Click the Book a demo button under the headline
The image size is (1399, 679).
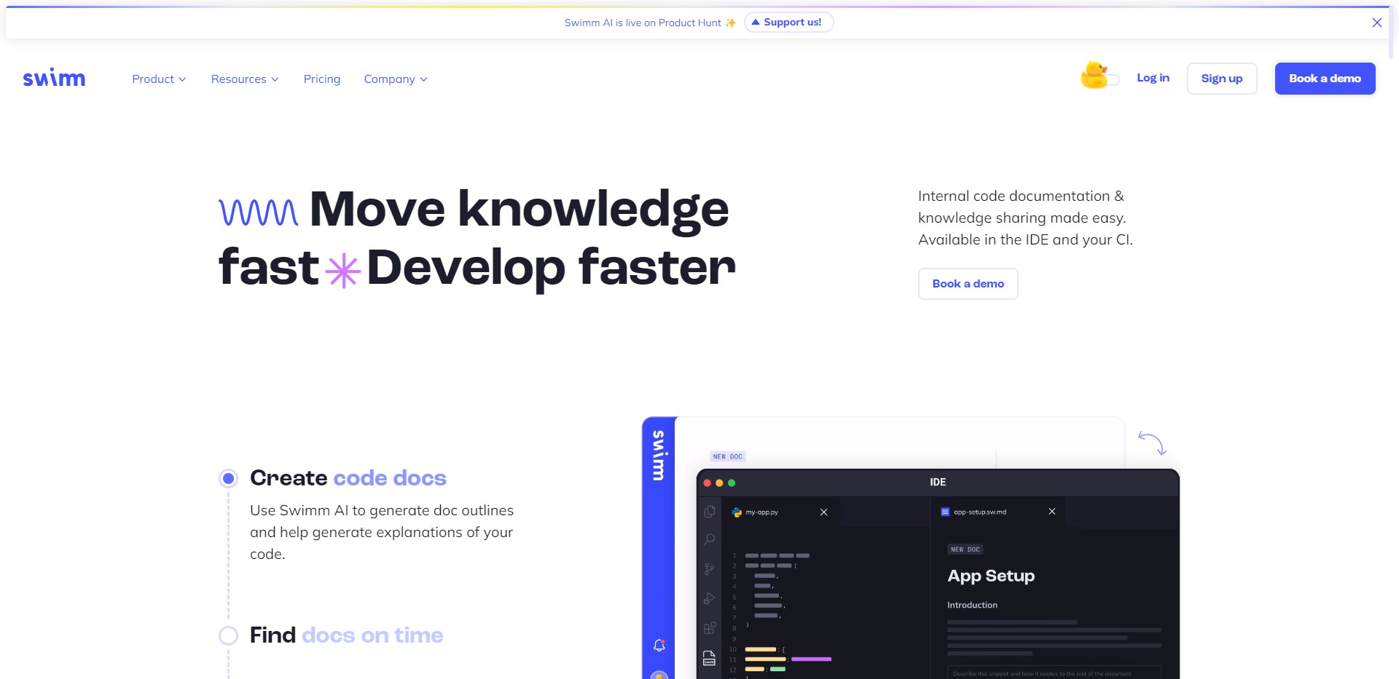click(968, 283)
